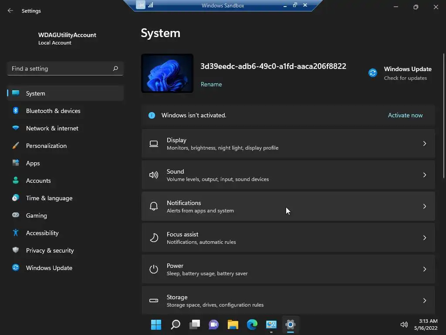Click the Accounts person icon
The height and width of the screenshot is (335, 446).
[16, 180]
